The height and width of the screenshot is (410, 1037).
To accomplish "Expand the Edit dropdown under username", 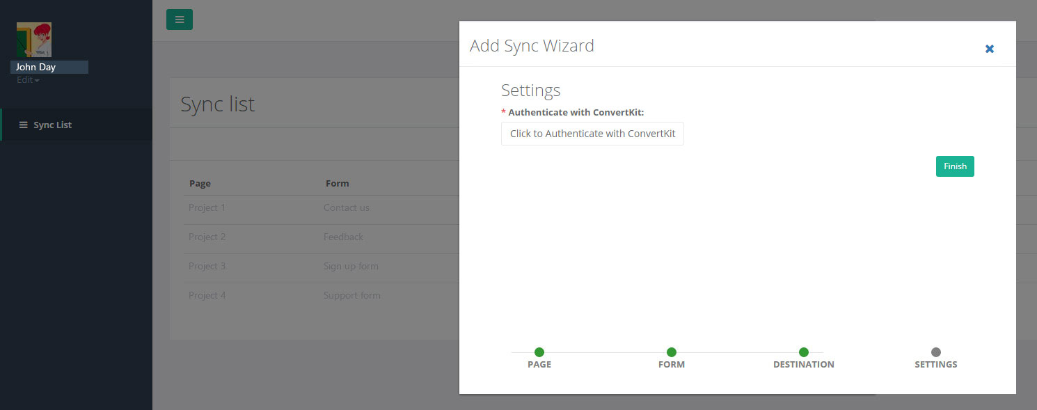I will pos(29,80).
